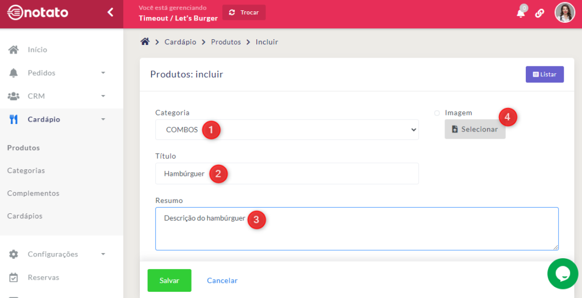Image resolution: width=582 pixels, height=298 pixels.
Task: Click the green Salvar button
Action: [169, 280]
